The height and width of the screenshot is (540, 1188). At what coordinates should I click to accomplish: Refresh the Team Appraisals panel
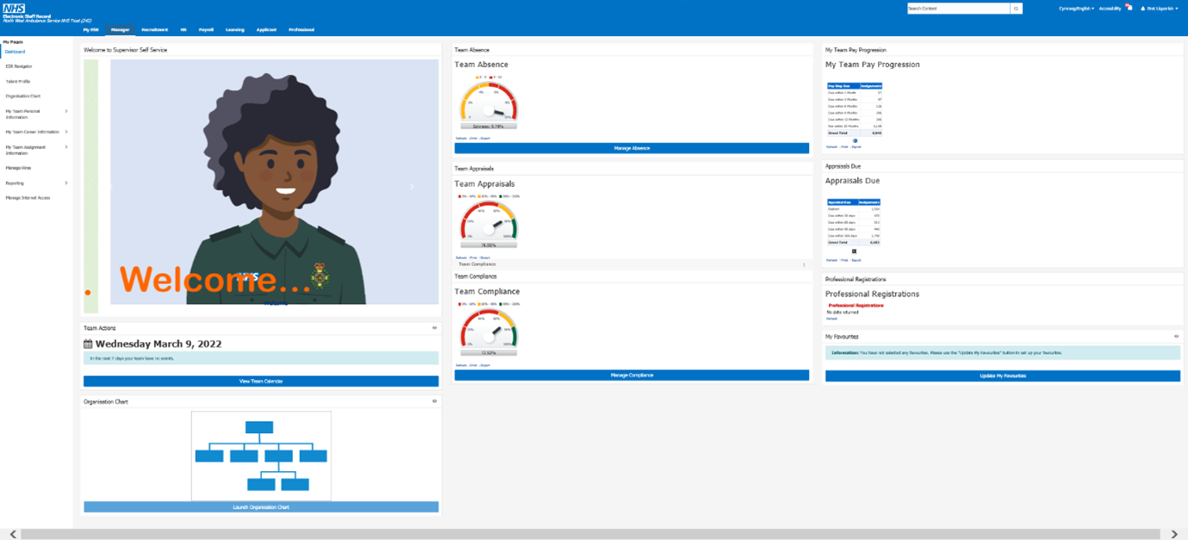[x=461, y=258]
